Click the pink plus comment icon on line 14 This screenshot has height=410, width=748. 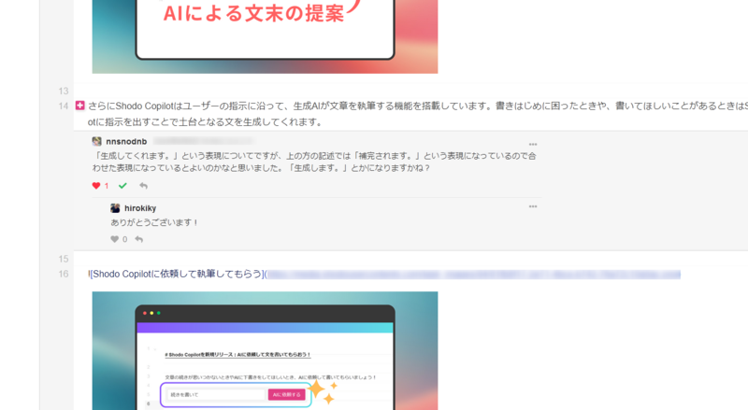[x=80, y=106]
